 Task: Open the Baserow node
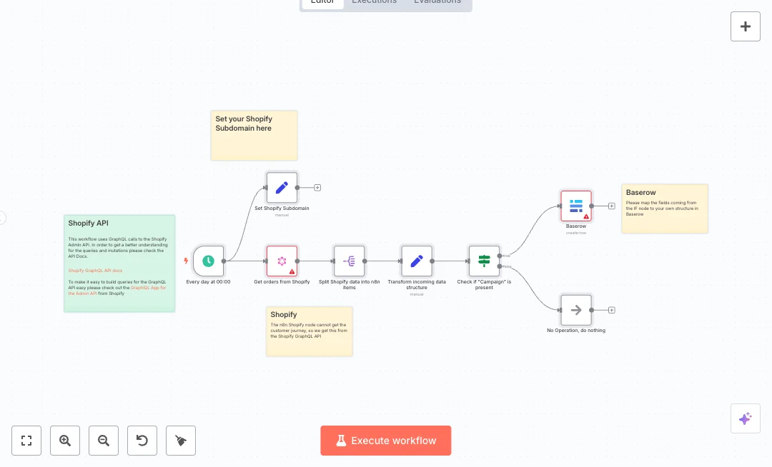(576, 206)
